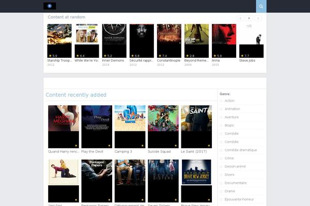Click the site play-logo in header
Image resolution: width=310 pixels, height=206 pixels.
[x=50, y=6]
